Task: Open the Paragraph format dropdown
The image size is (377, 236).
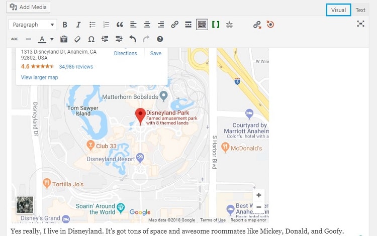Action: [x=33, y=25]
